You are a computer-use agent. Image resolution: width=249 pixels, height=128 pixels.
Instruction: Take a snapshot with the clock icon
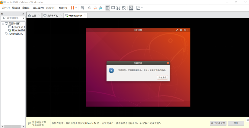(x=90, y=8)
